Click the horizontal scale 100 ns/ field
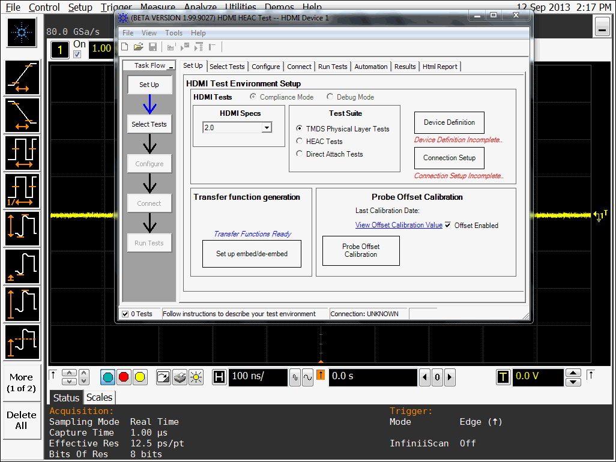The image size is (616, 462). coord(258,377)
